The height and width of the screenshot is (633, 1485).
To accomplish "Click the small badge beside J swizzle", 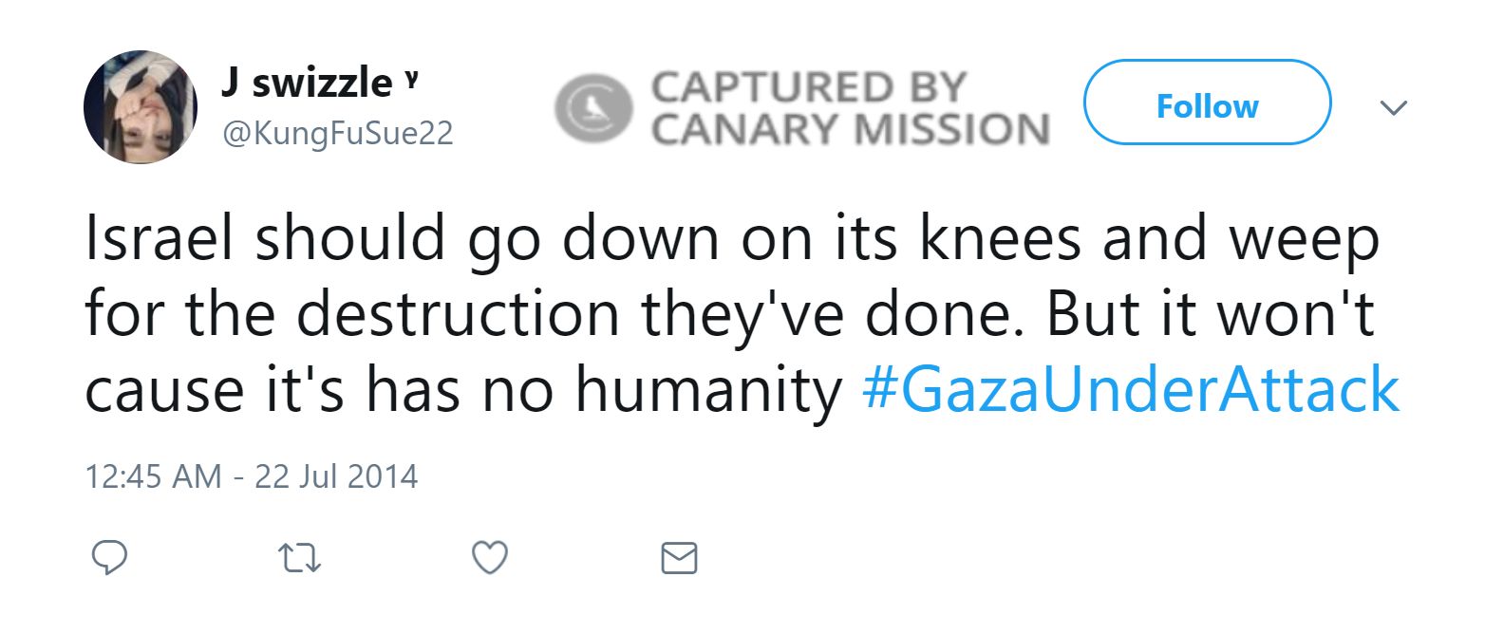I will click(410, 76).
